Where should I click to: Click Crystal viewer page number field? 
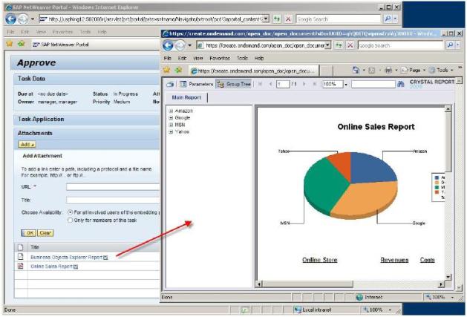click(283, 85)
